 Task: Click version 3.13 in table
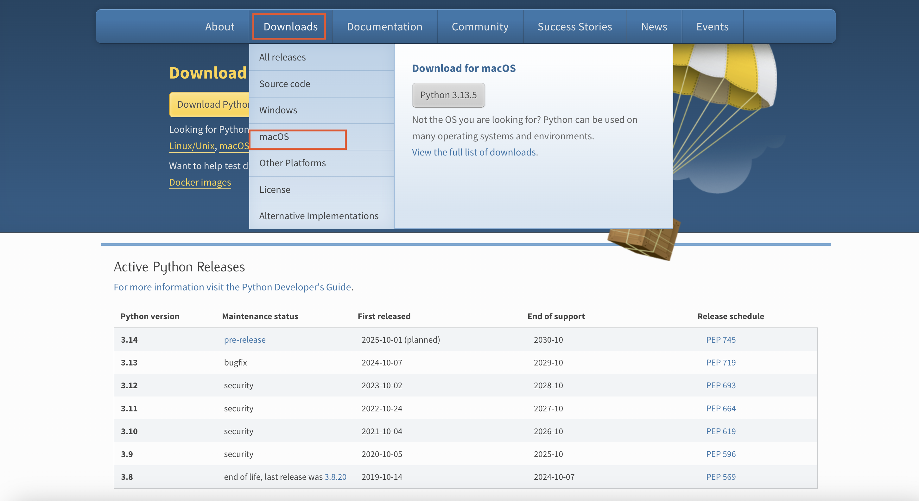tap(129, 363)
